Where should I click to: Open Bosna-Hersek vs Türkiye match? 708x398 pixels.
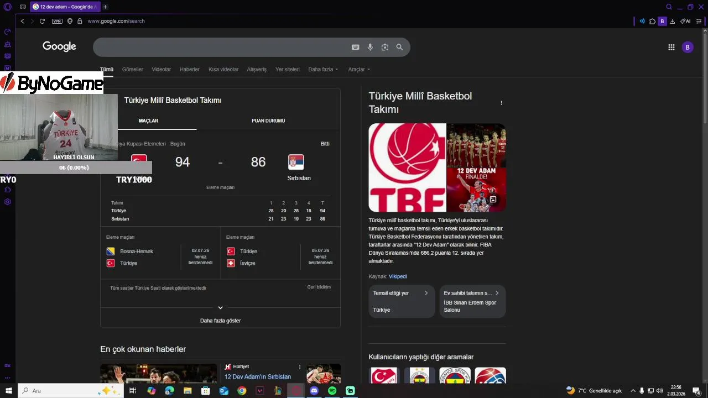click(x=160, y=252)
